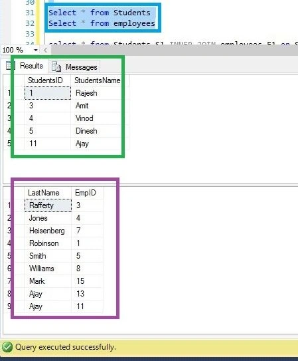Image resolution: width=298 pixels, height=361 pixels.
Task: Select the Heisenberg cell
Action: (x=48, y=231)
